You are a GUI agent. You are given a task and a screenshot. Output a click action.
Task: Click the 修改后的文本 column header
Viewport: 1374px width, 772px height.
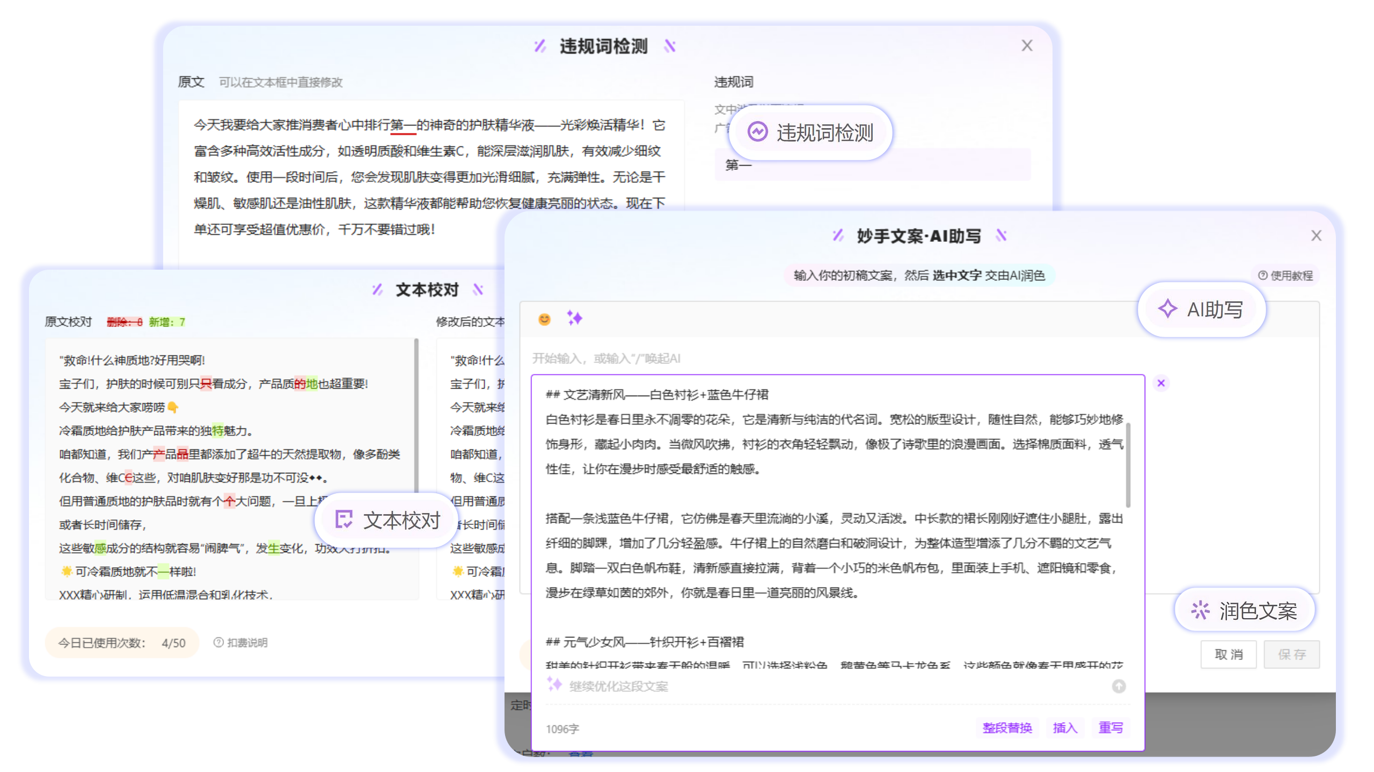(x=470, y=322)
